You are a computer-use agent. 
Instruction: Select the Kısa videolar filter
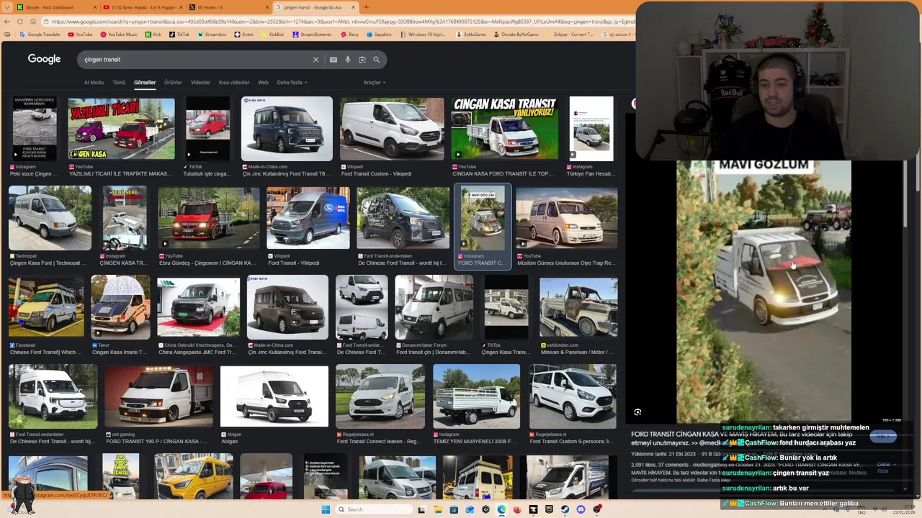[234, 83]
